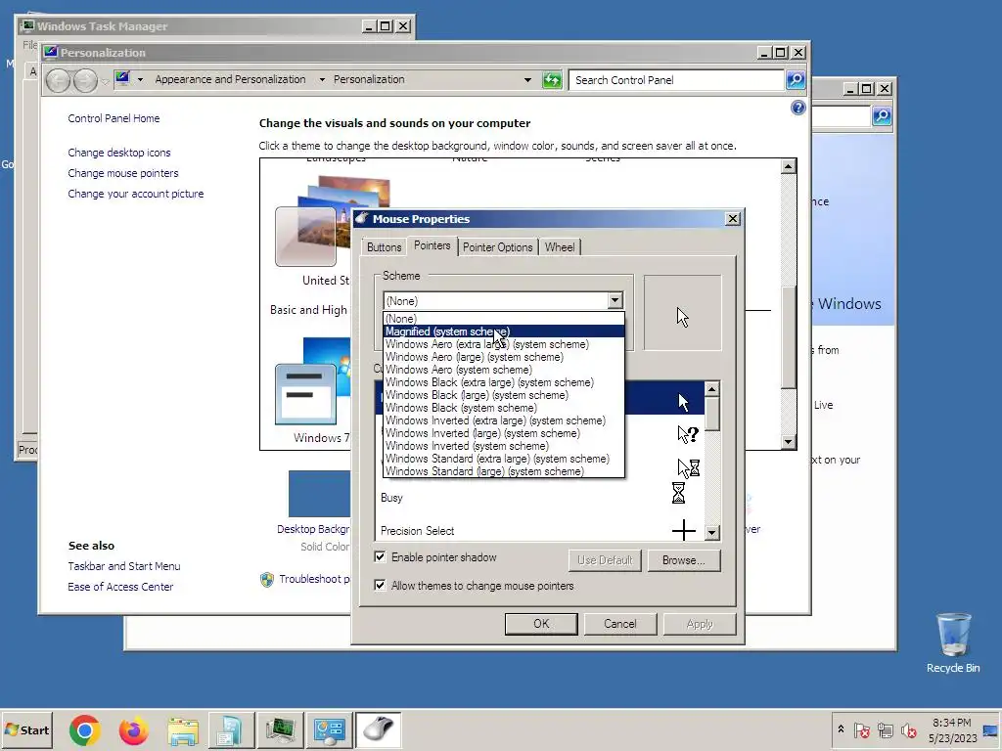Open Control Panel Home link
Viewport: 1002px width, 751px height.
point(114,118)
